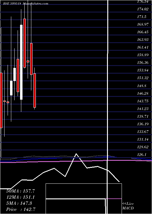Click the 143.75 price axis label
This screenshot has height=214, width=152.
[143, 101]
